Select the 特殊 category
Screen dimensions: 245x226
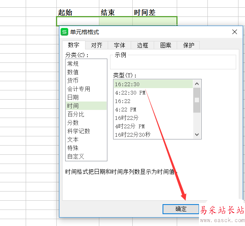pos(86,148)
